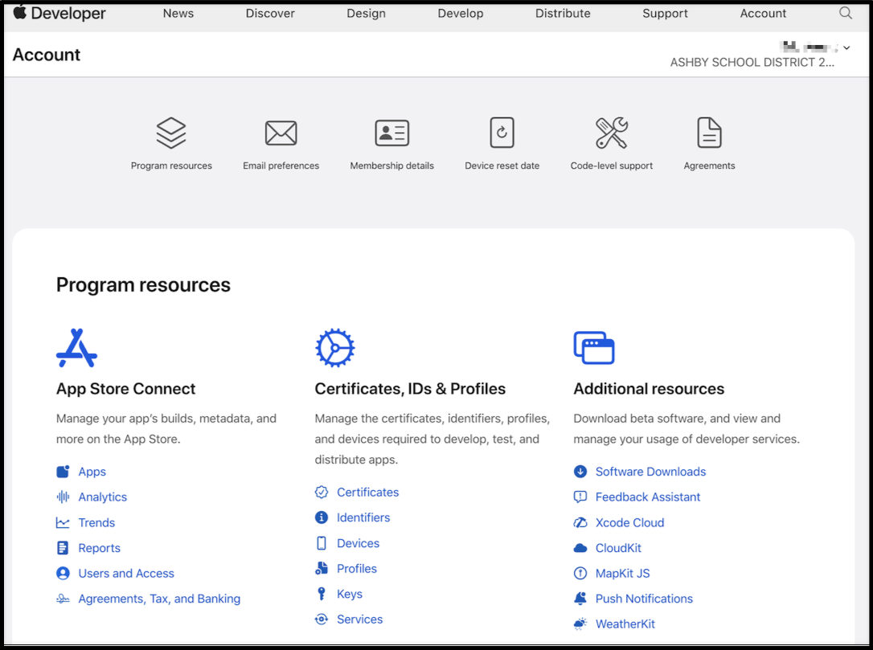
Task: Open the Design menu
Action: click(366, 14)
